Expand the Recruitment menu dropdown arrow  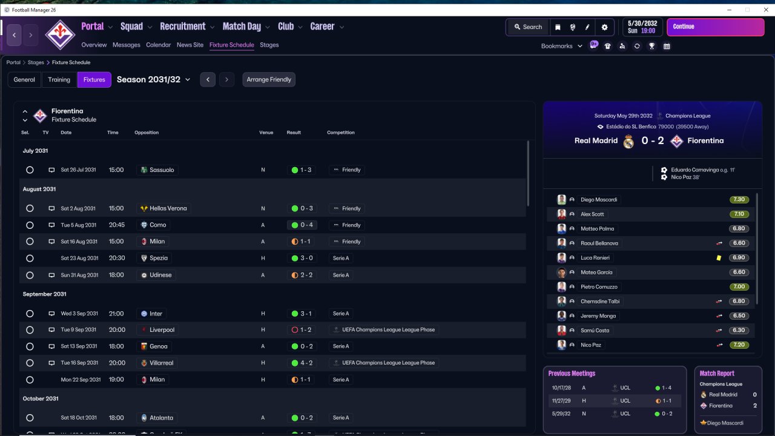(213, 27)
